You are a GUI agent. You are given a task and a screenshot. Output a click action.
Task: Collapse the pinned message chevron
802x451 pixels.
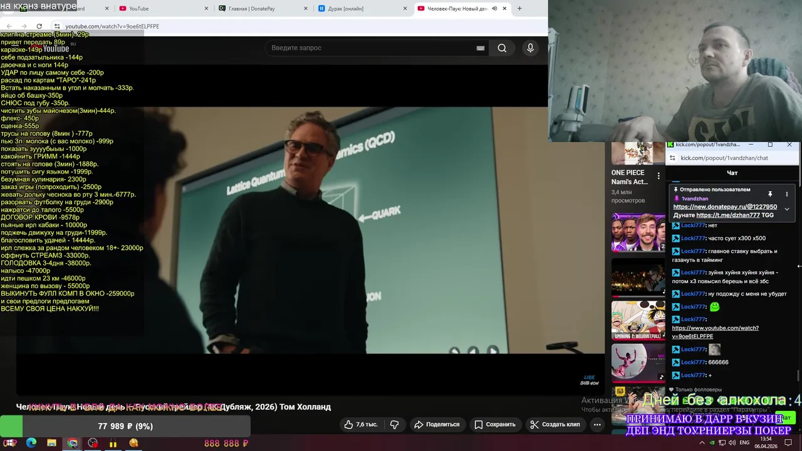[x=787, y=209]
